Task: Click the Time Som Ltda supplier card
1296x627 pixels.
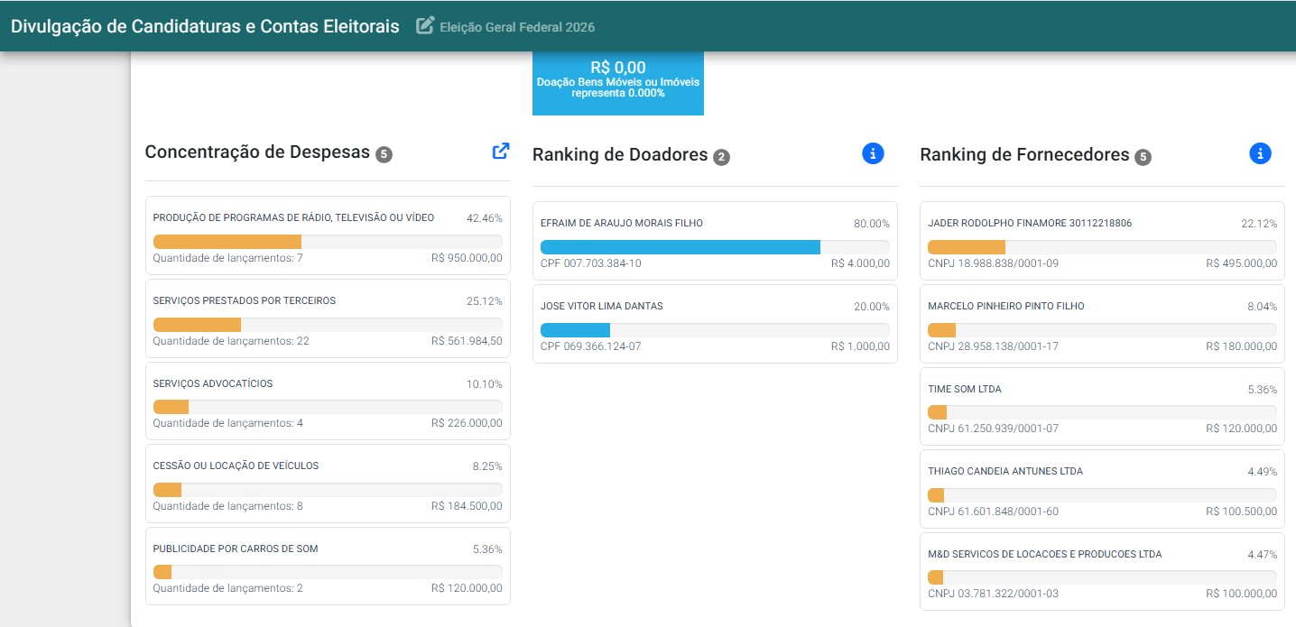Action: [1102, 407]
